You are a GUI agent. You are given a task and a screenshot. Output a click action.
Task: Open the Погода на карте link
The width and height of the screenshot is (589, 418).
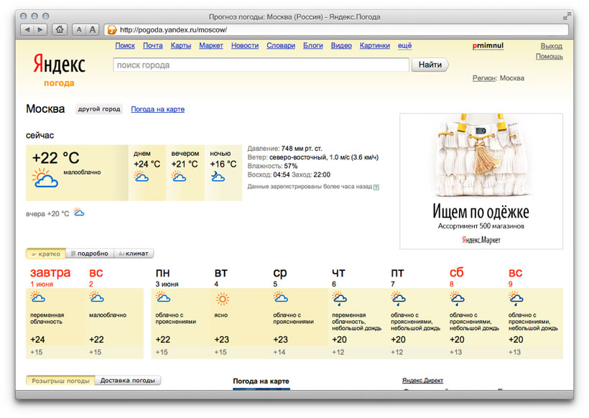pyautogui.click(x=157, y=108)
